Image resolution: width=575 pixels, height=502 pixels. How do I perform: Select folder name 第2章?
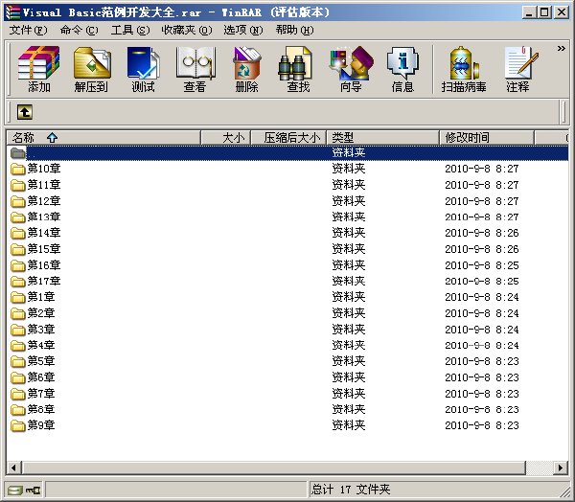(41, 313)
